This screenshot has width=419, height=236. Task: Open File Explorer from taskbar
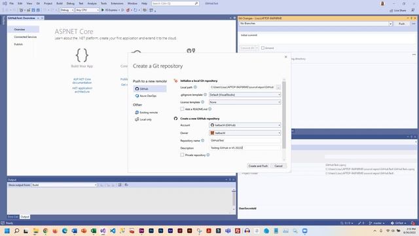[x=35, y=231]
